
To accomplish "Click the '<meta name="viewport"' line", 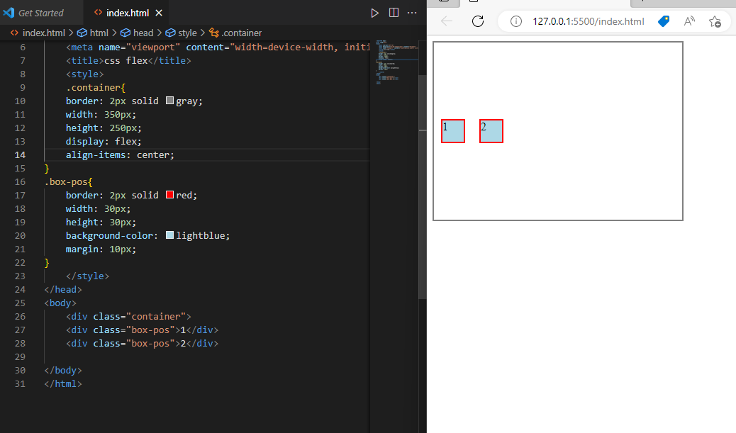I will (218, 47).
